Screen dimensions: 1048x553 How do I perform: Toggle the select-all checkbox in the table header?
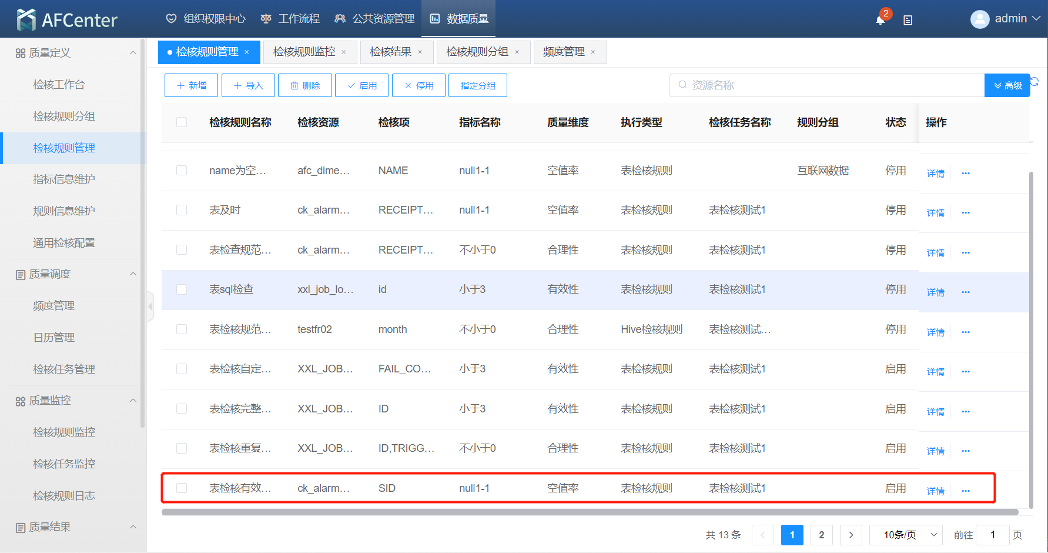(182, 122)
